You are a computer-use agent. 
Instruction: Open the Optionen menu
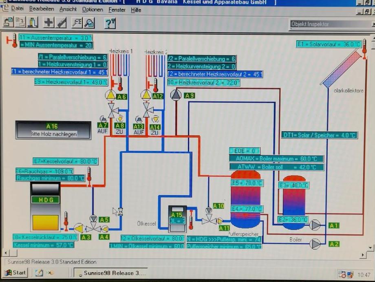93,9
